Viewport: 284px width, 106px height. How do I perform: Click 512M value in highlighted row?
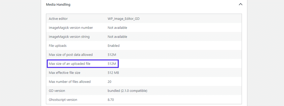coord(112,64)
